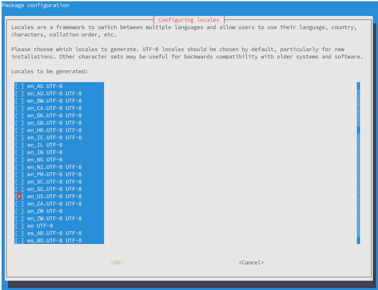
Task: Click the Cancel button
Action: coord(251,263)
